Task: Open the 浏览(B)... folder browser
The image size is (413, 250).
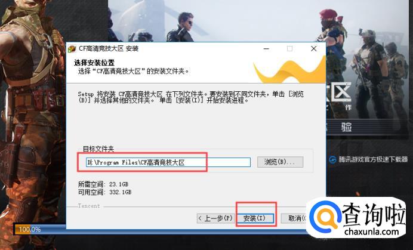Action: 280,162
